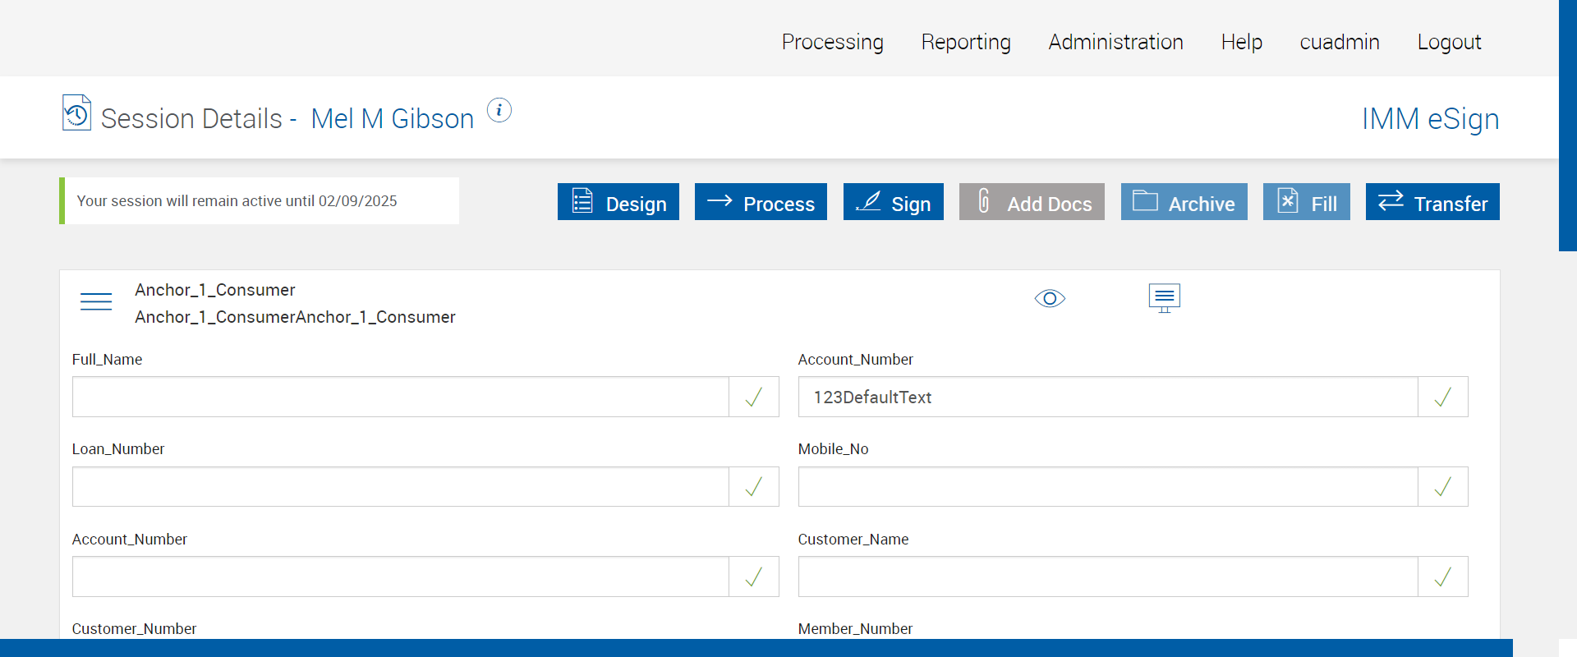Screen dimensions: 1577x657
Task: Click the Fill button
Action: pos(1306,202)
